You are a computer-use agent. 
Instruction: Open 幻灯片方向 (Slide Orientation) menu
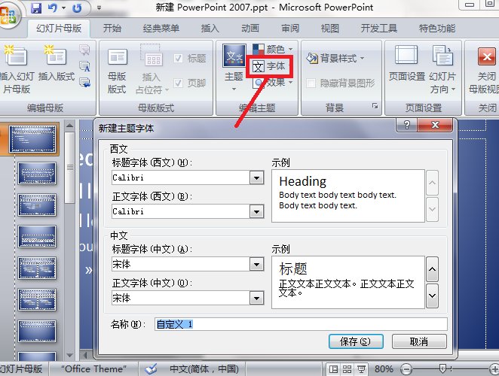tap(442, 69)
